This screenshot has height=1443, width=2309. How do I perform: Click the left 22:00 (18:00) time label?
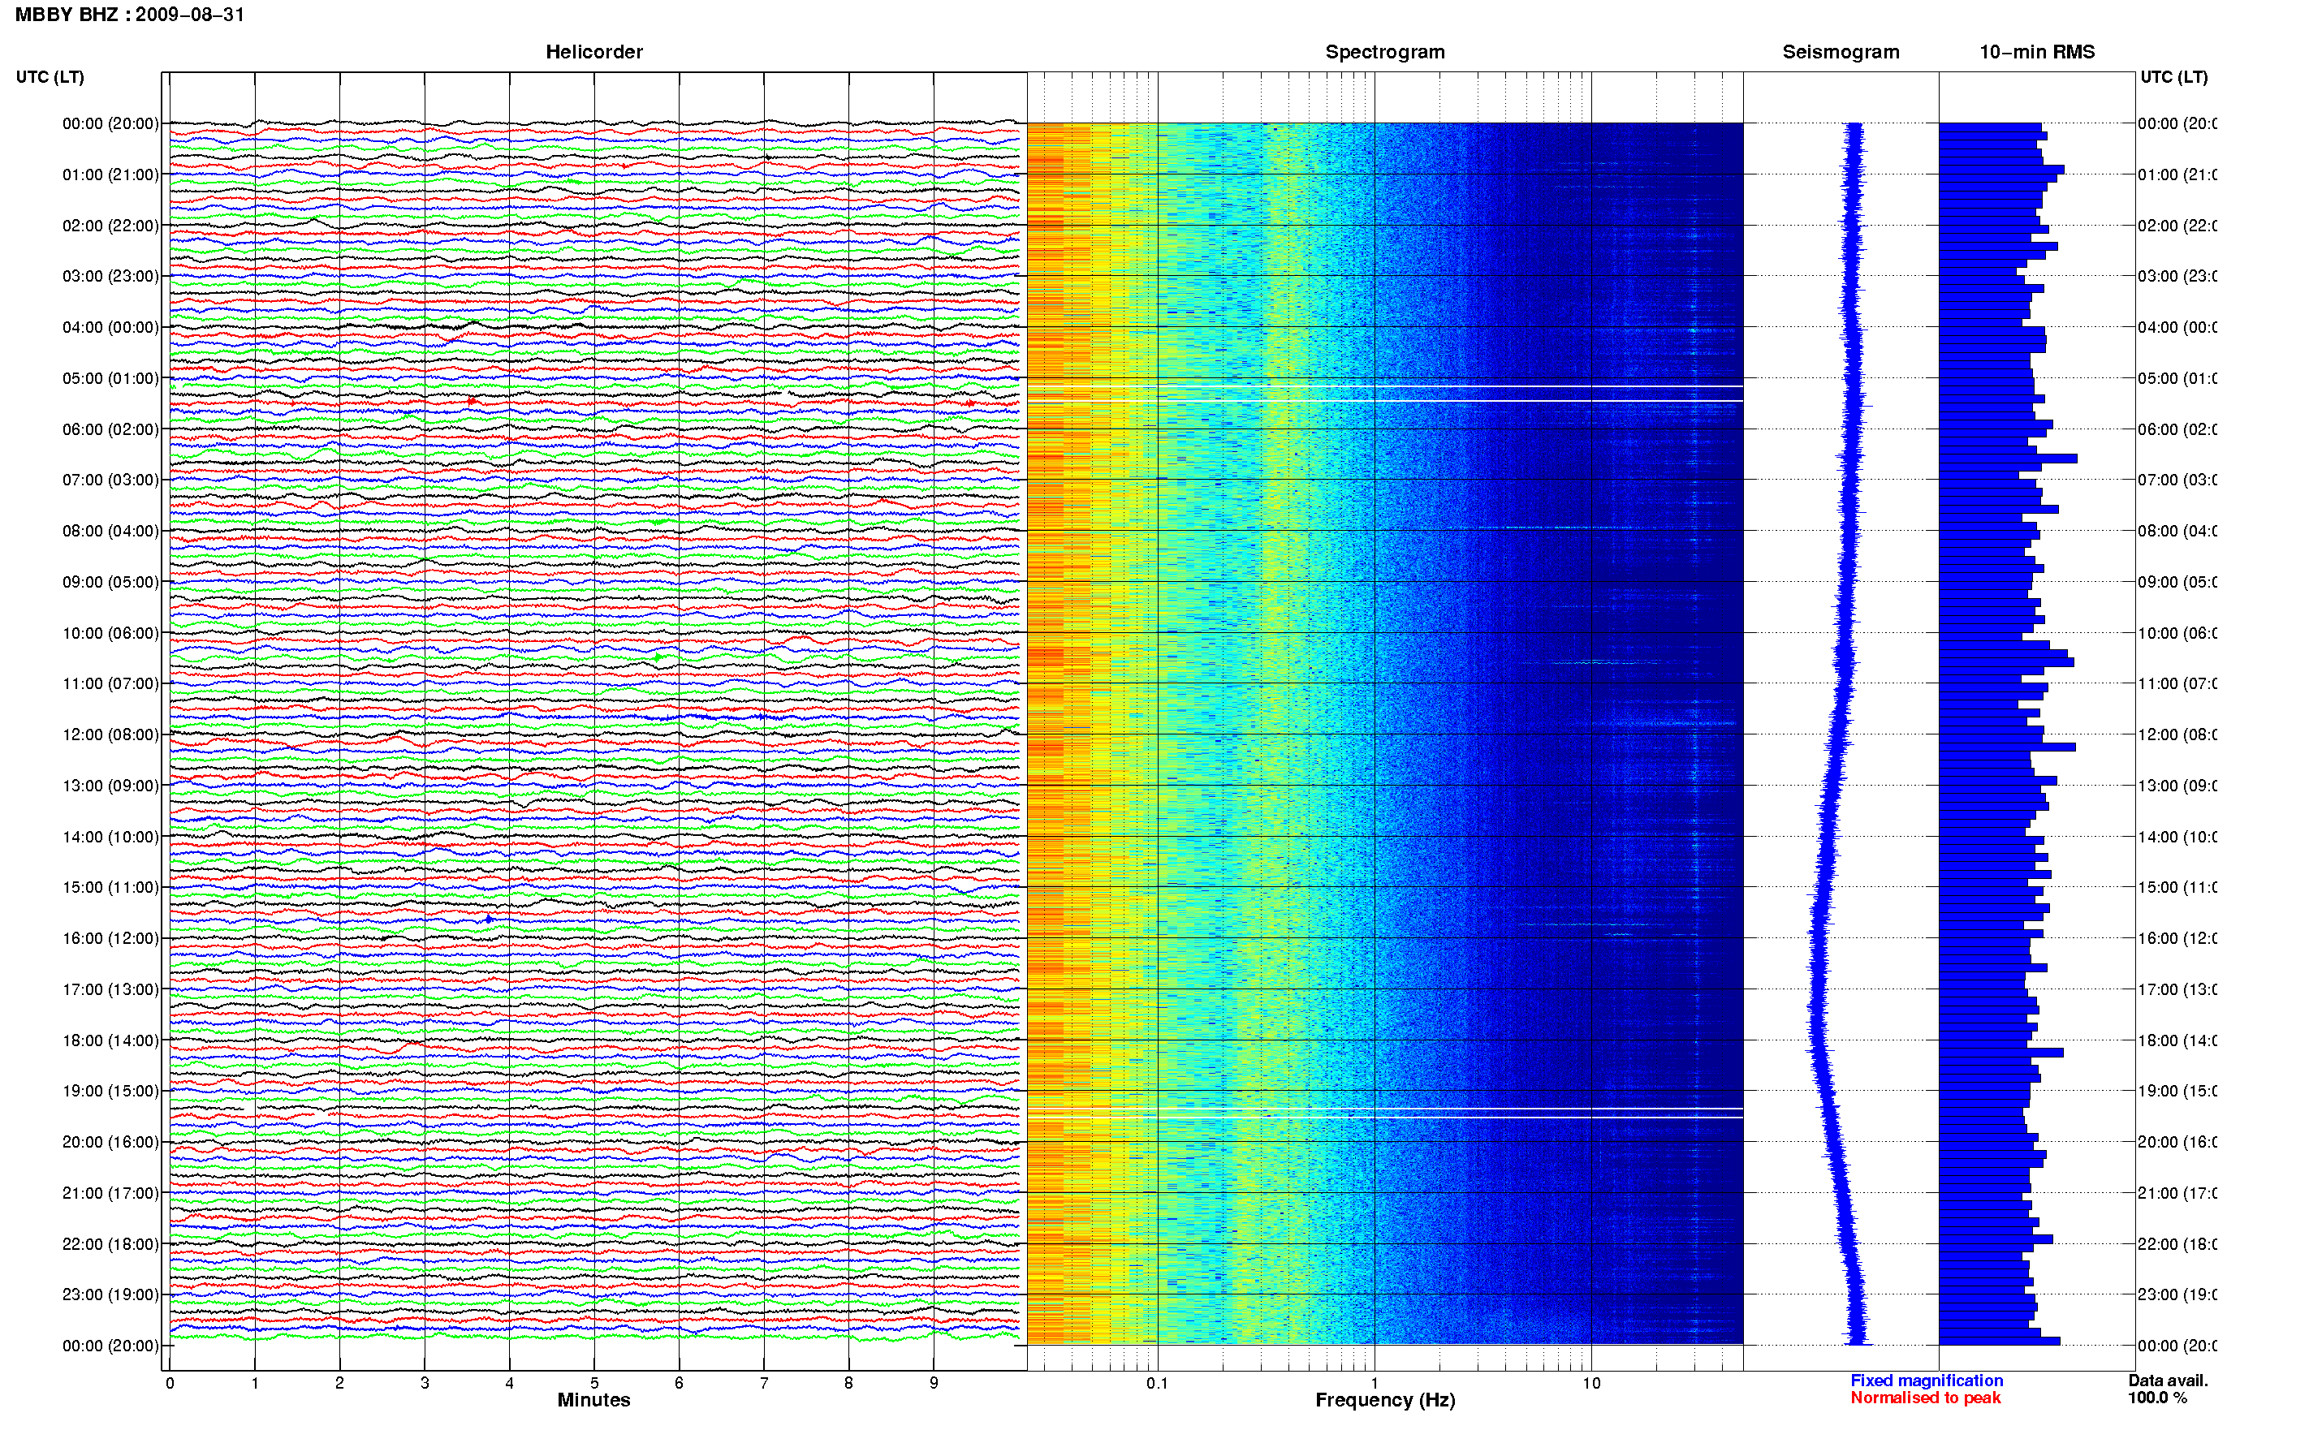[110, 1244]
